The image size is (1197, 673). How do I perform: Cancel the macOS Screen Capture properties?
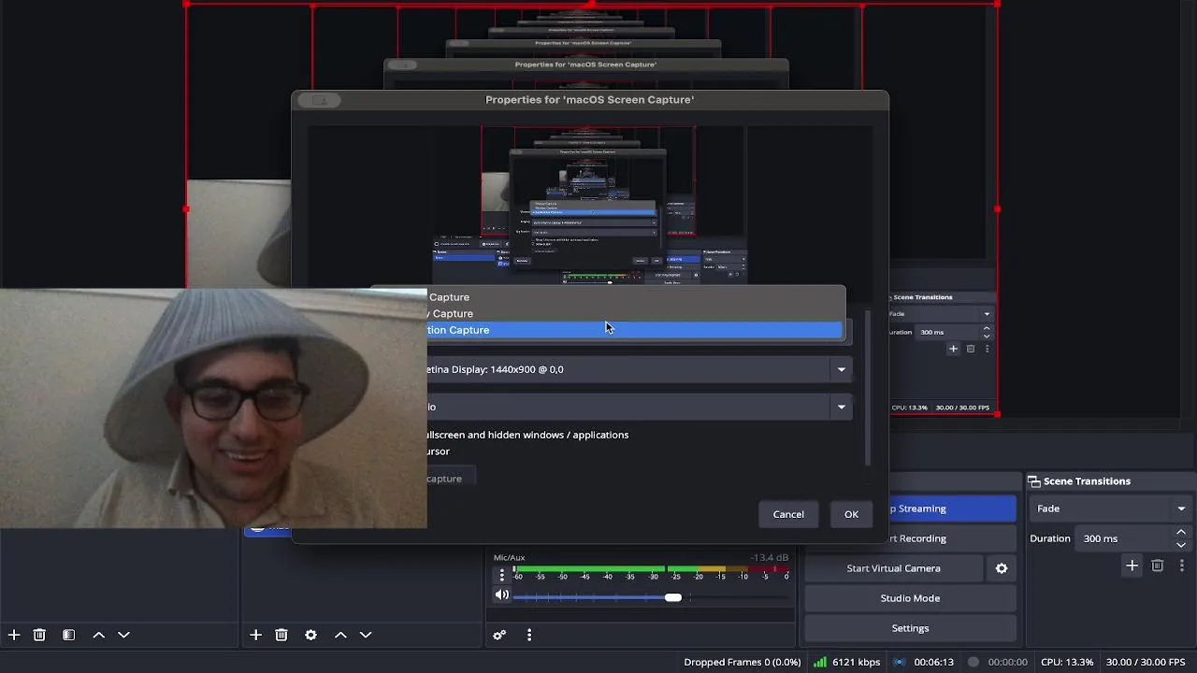[x=788, y=514]
